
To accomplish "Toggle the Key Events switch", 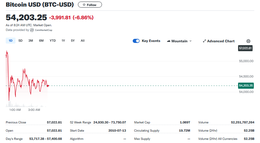I will (136, 41).
